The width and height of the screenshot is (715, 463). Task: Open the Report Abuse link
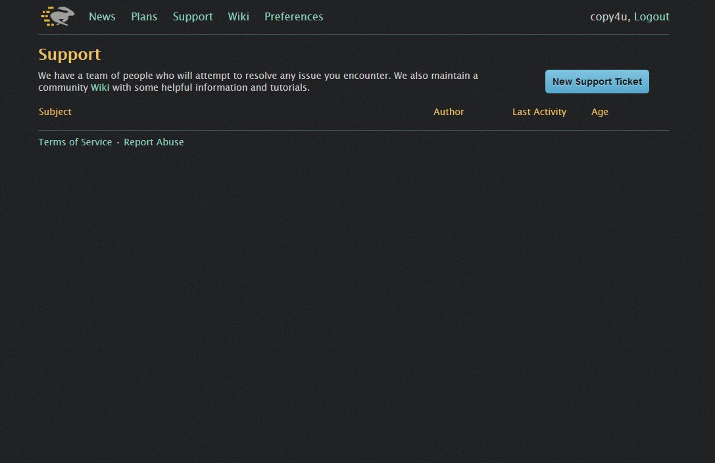154,142
